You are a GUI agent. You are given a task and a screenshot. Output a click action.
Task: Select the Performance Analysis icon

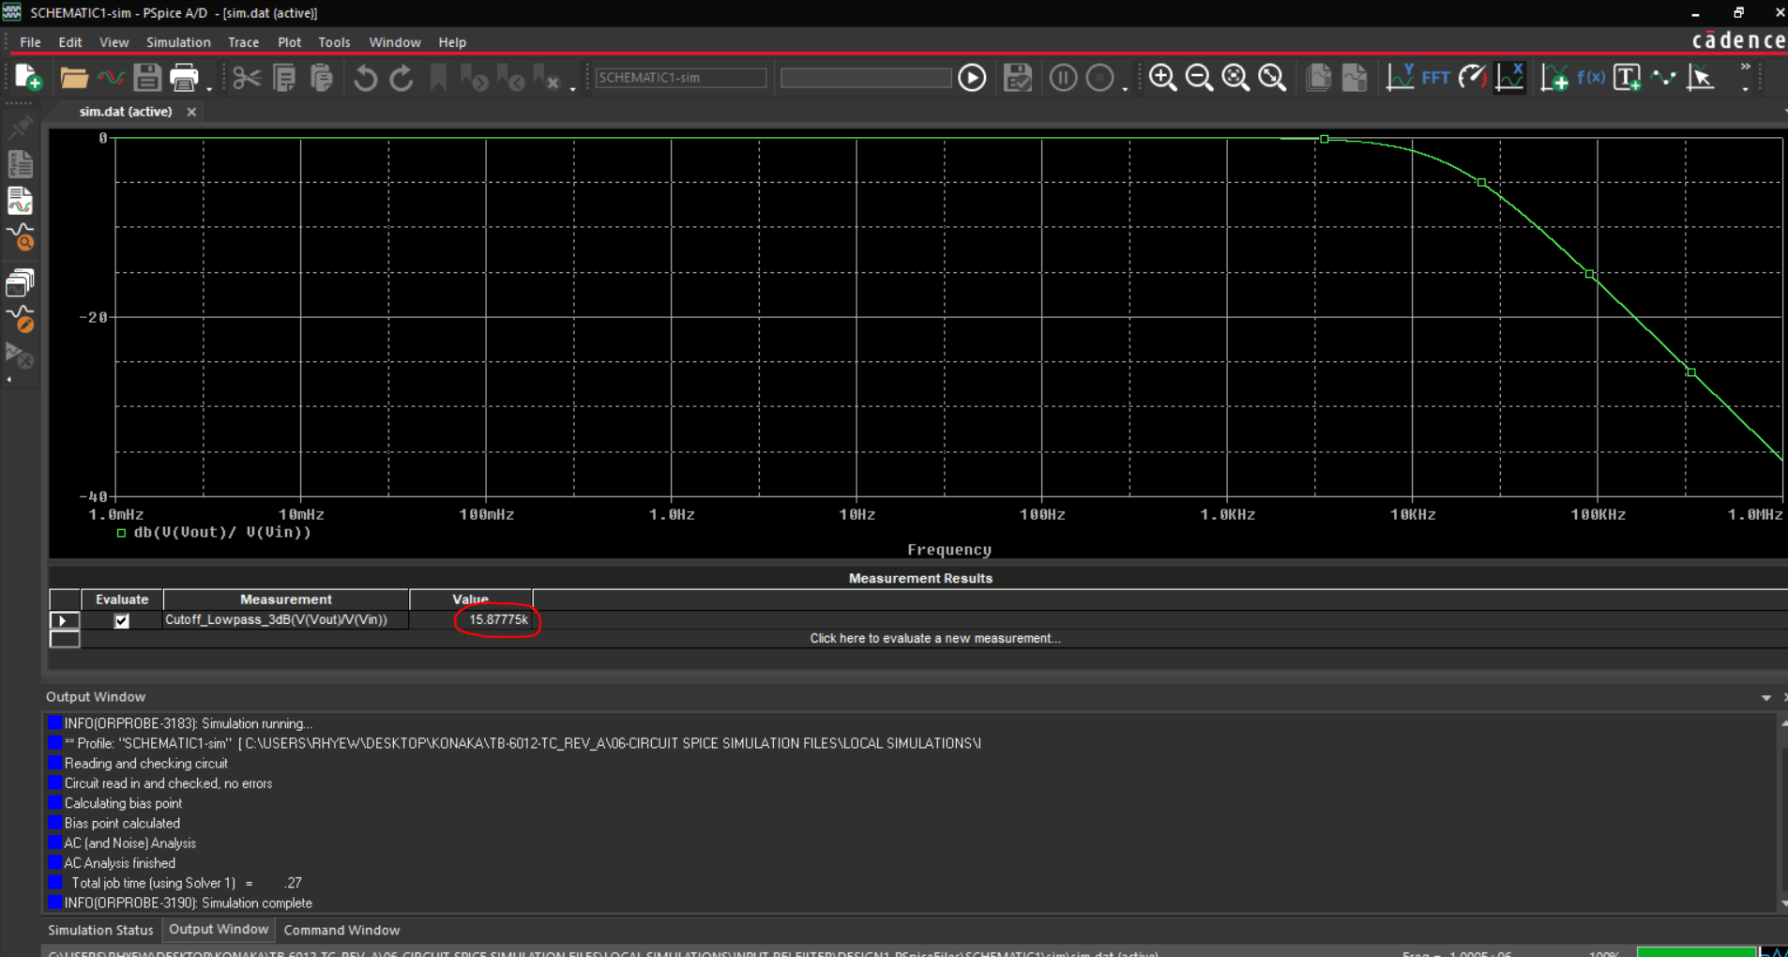tap(1473, 77)
